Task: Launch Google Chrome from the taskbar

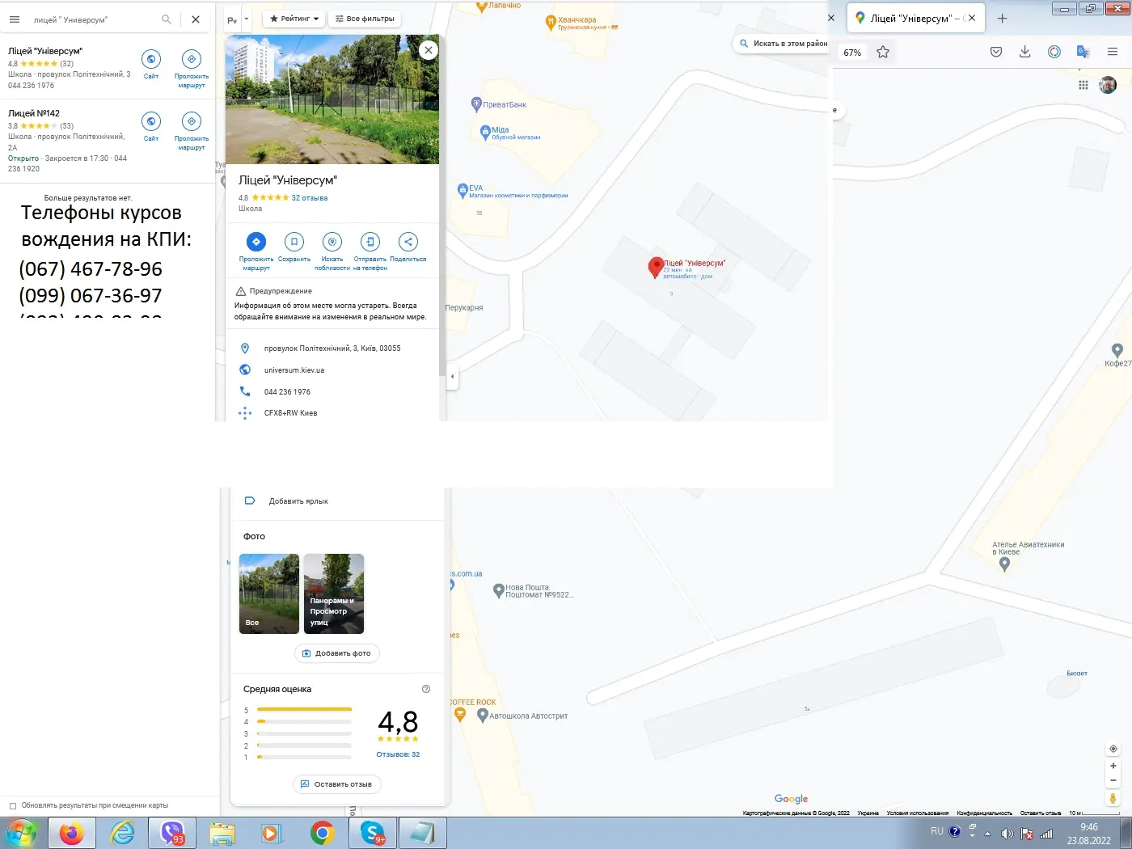Action: (x=322, y=833)
